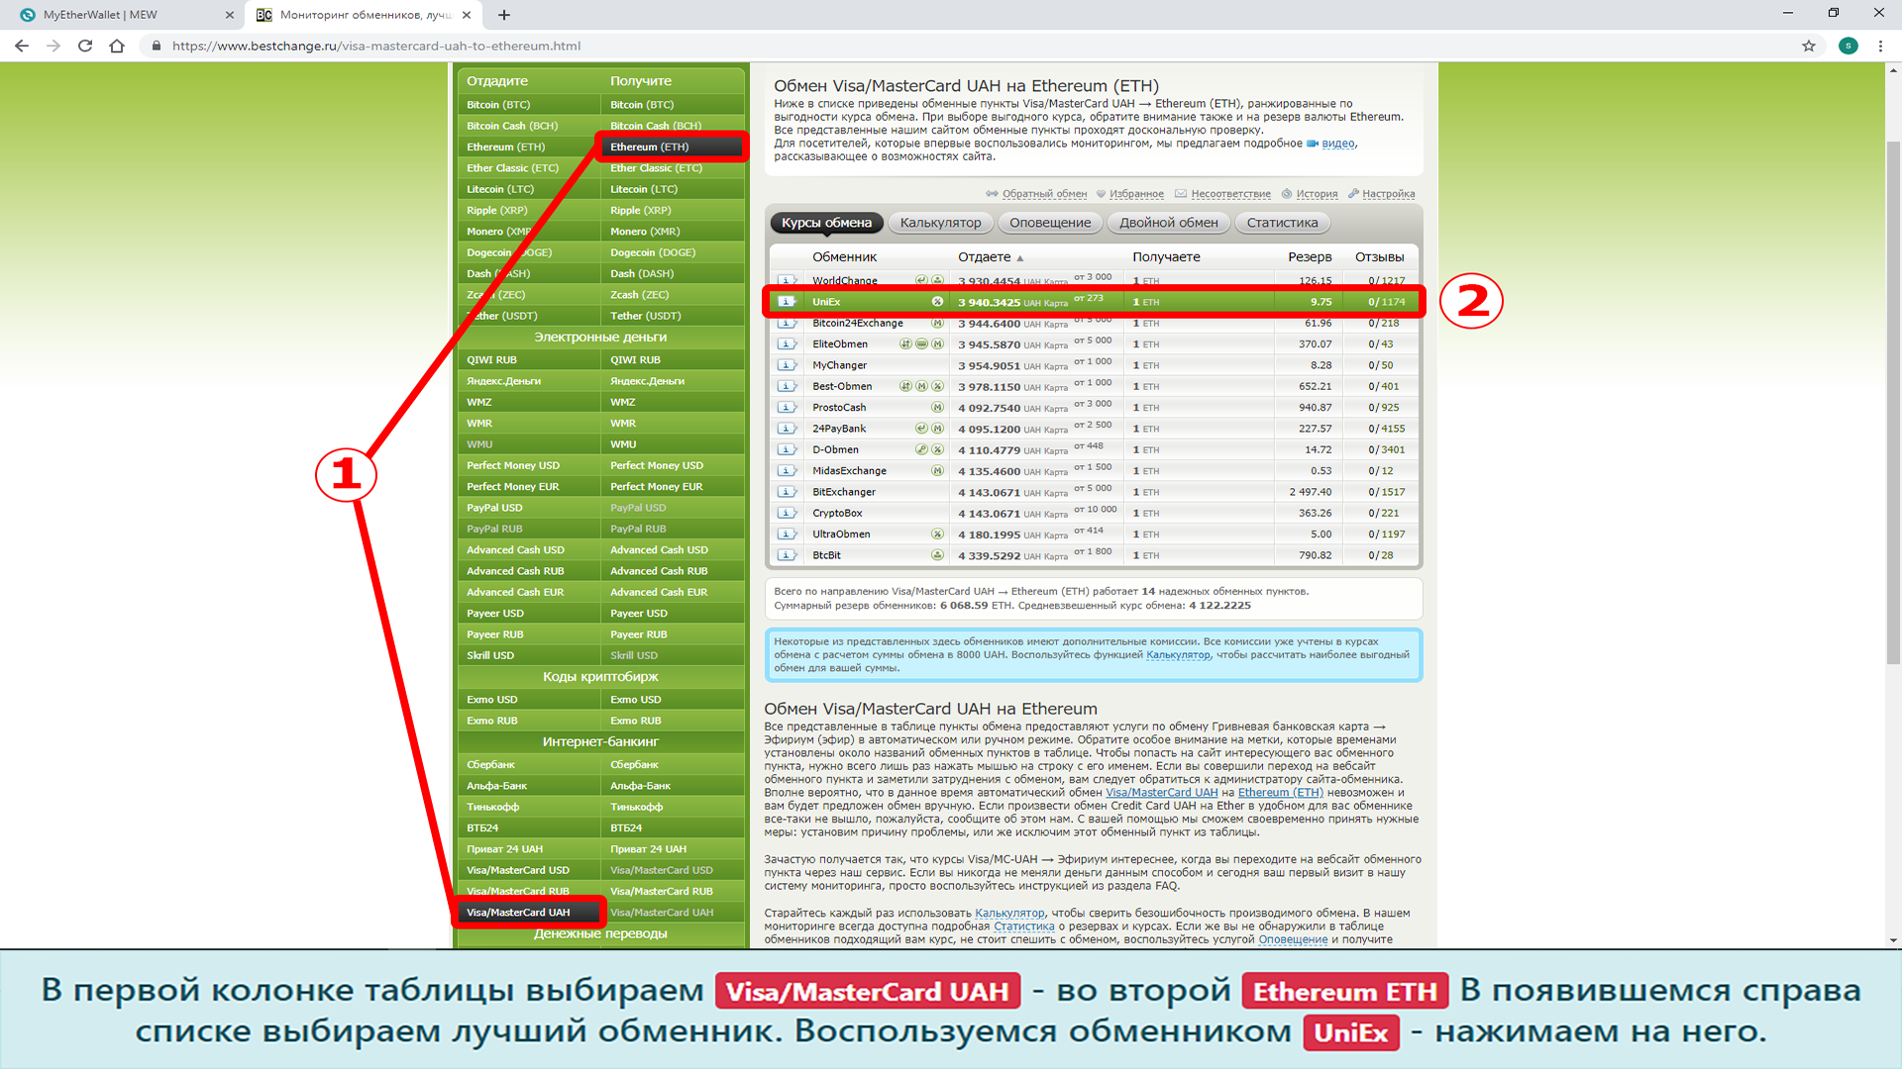Switch to the Калькулятор tab

point(940,223)
